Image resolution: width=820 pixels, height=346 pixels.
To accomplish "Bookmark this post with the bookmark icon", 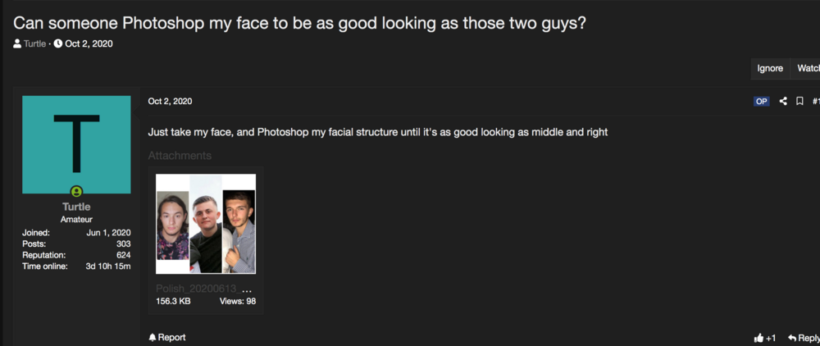I will pos(799,102).
